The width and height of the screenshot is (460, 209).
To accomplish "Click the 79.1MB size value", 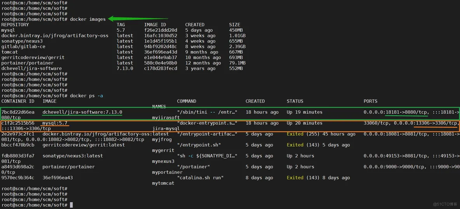I will (x=237, y=63).
